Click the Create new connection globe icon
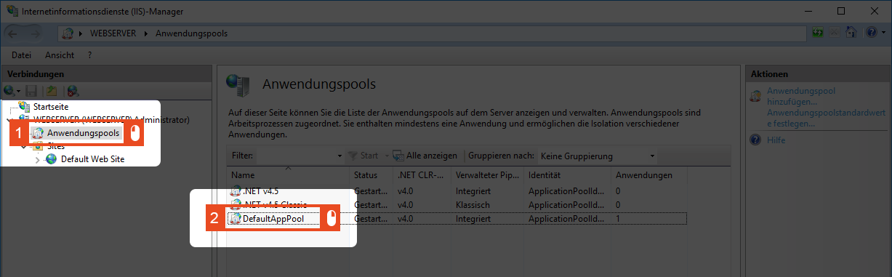 pos(9,91)
